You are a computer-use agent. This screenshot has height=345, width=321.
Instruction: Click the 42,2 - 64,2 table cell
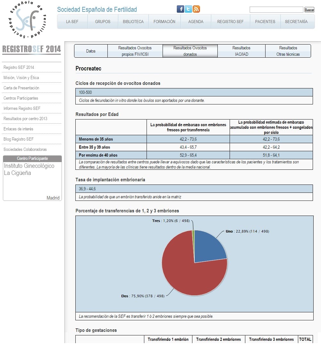click(x=271, y=147)
